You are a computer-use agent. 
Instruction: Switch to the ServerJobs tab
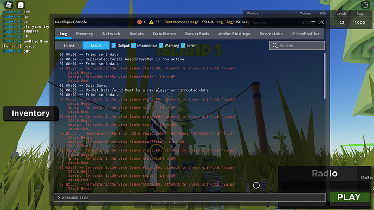[x=271, y=34]
